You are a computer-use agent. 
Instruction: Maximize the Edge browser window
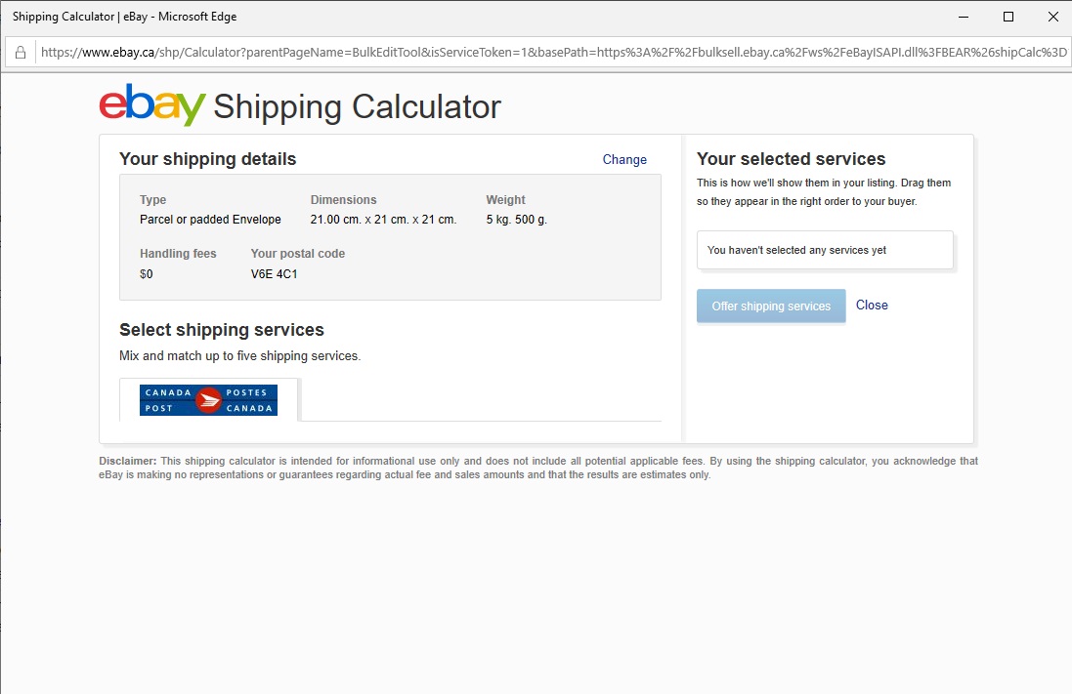1008,17
